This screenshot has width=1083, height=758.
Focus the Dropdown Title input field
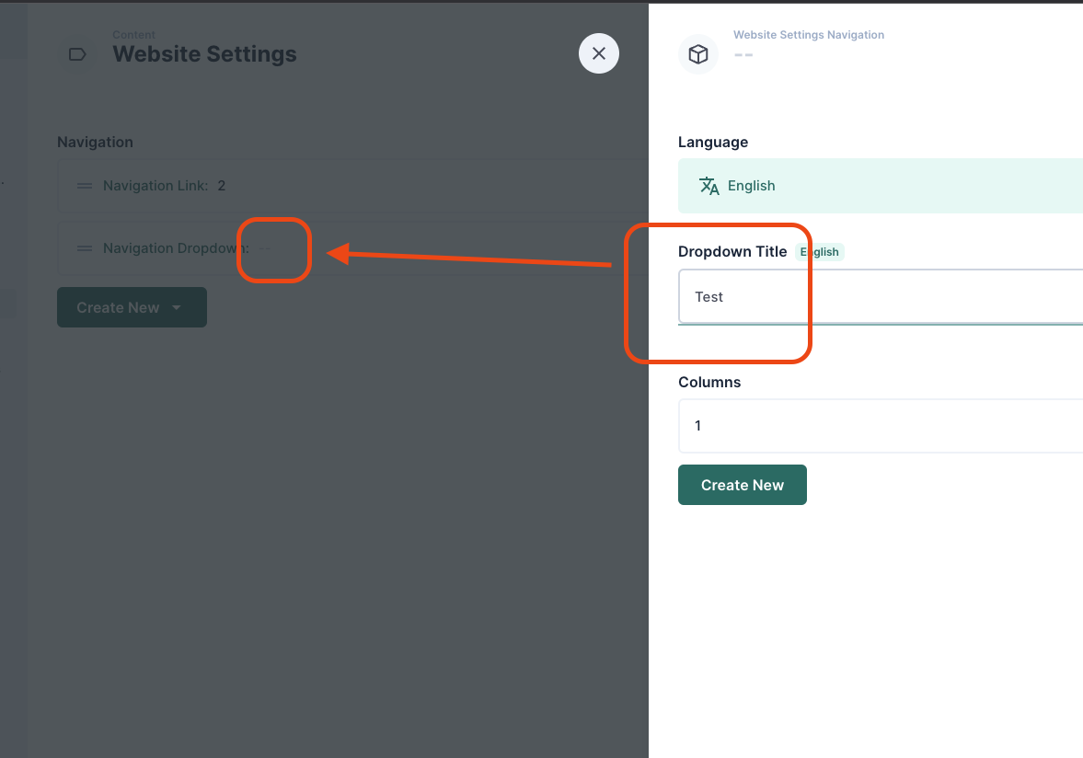[x=880, y=296]
